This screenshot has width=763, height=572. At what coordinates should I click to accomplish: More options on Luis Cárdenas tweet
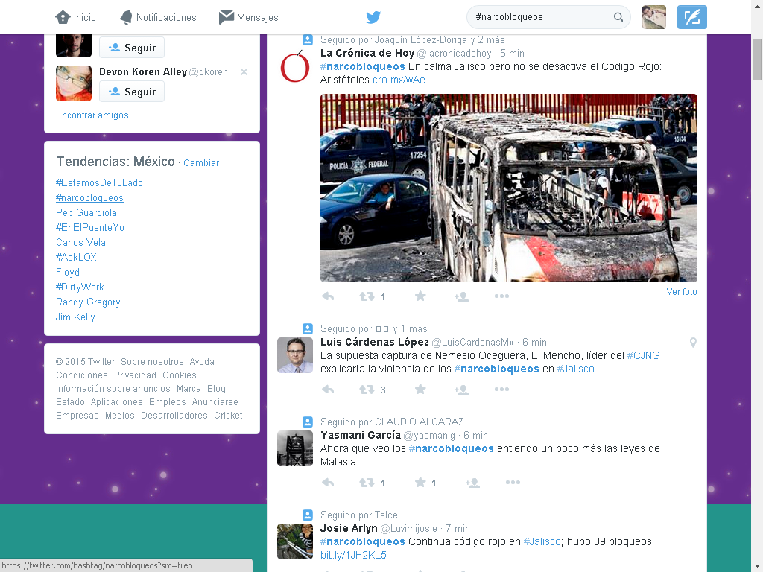[x=501, y=389]
